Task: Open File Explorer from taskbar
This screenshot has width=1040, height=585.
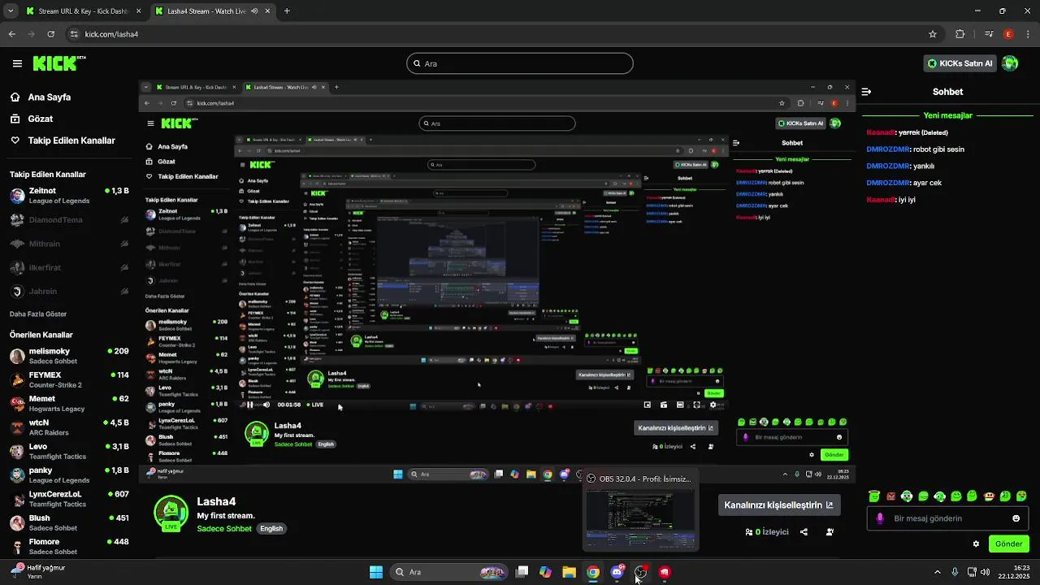Action: (x=569, y=572)
